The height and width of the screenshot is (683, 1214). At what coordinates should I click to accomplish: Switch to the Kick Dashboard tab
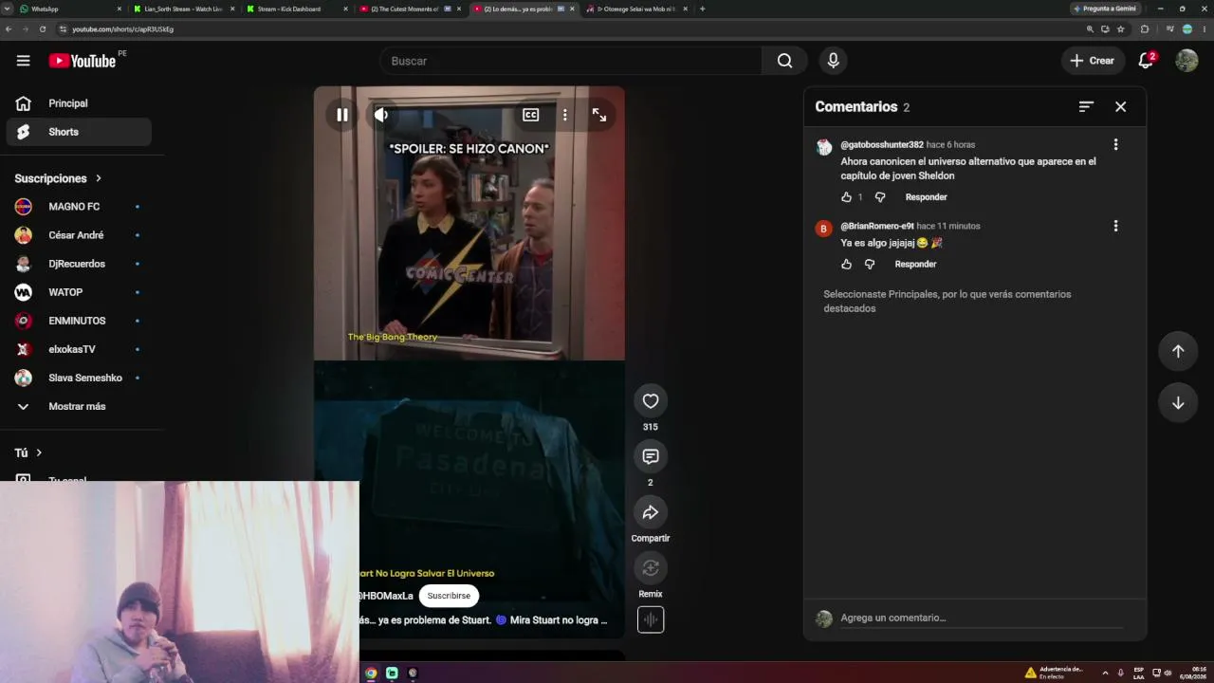[295, 9]
